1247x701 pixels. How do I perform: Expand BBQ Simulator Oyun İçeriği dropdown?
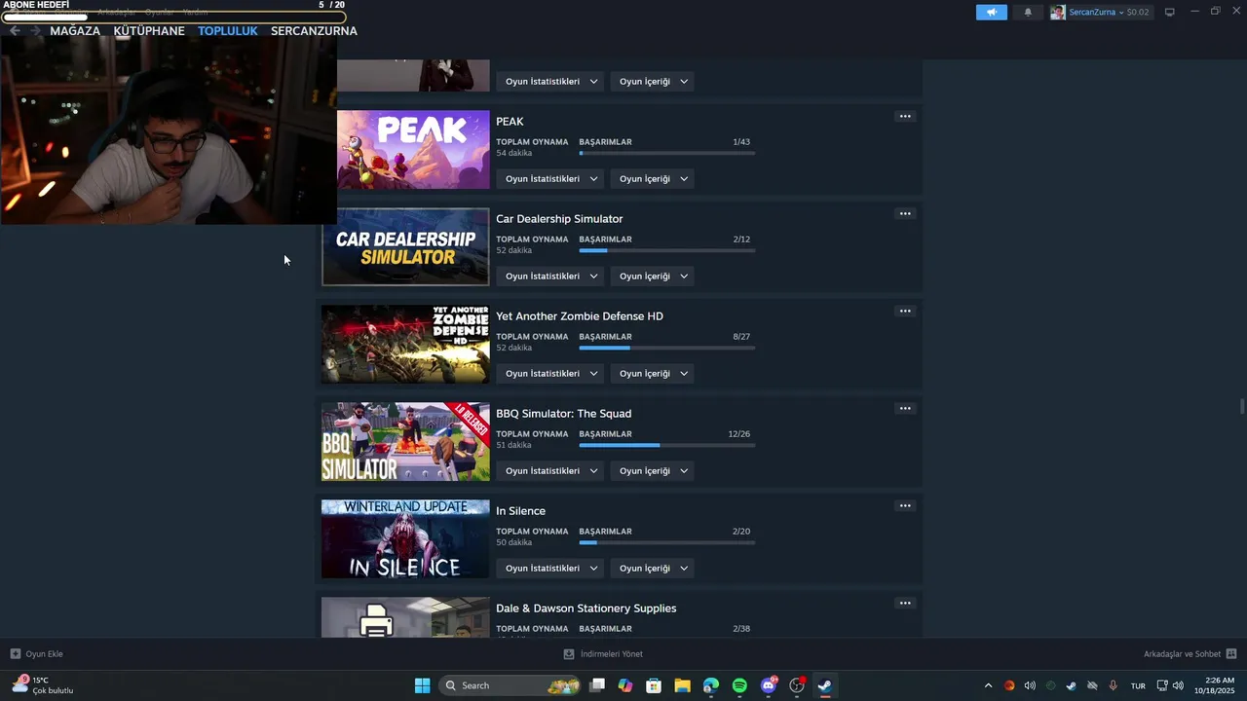coord(653,471)
